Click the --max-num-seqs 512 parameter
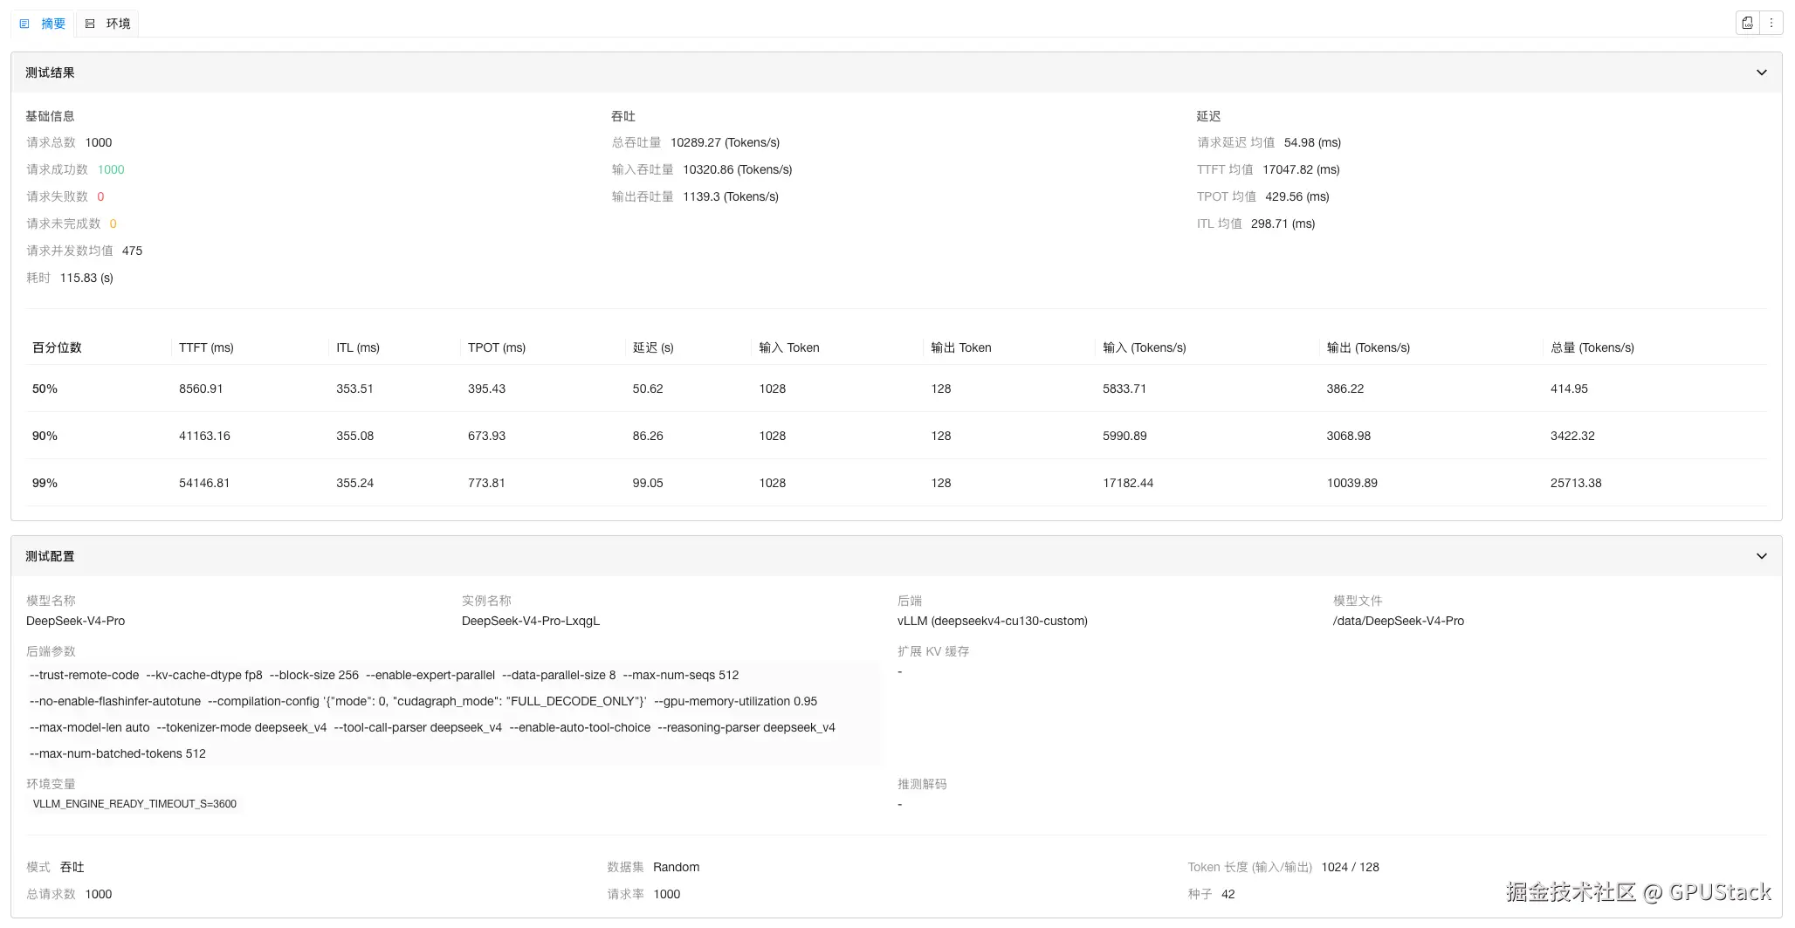The height and width of the screenshot is (928, 1795). [x=681, y=675]
